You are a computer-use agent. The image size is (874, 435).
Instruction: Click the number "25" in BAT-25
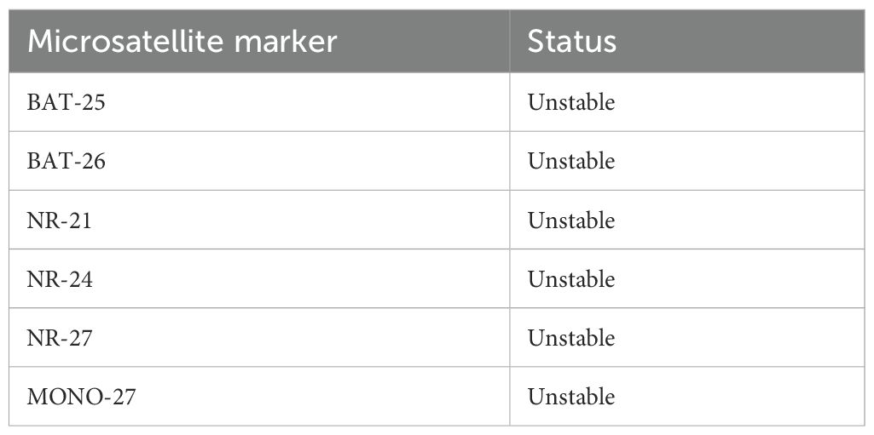click(x=93, y=102)
